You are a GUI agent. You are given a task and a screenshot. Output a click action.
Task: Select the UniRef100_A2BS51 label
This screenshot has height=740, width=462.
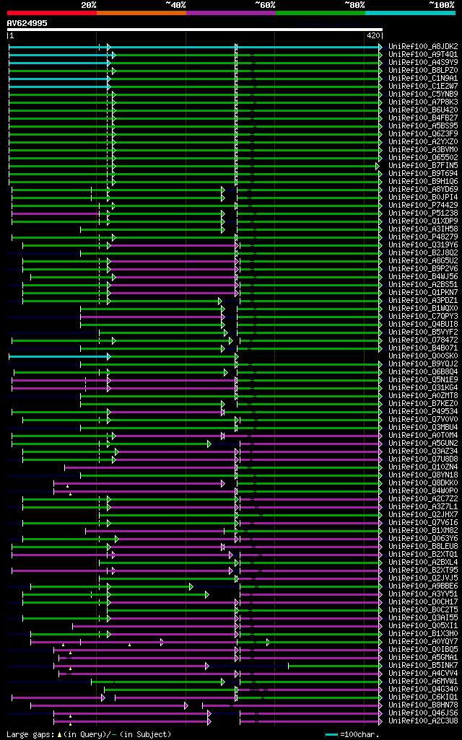coord(423,285)
